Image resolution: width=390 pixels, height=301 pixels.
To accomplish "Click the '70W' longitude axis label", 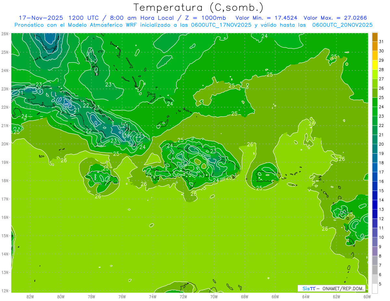I will point(214,296).
